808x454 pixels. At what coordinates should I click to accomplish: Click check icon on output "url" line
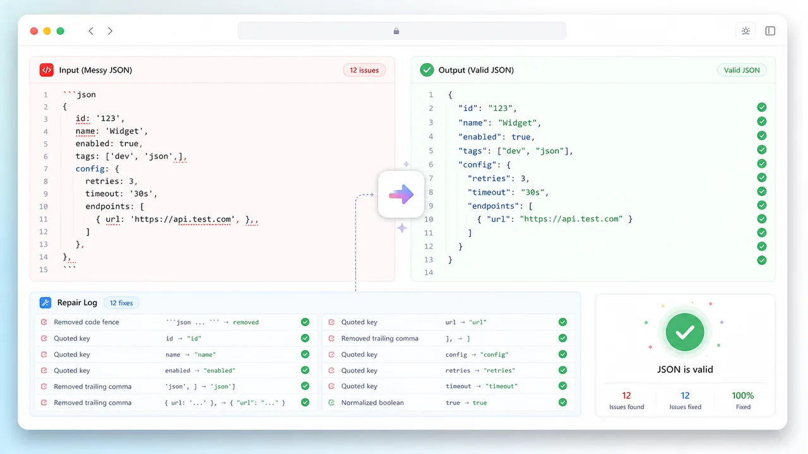[762, 219]
